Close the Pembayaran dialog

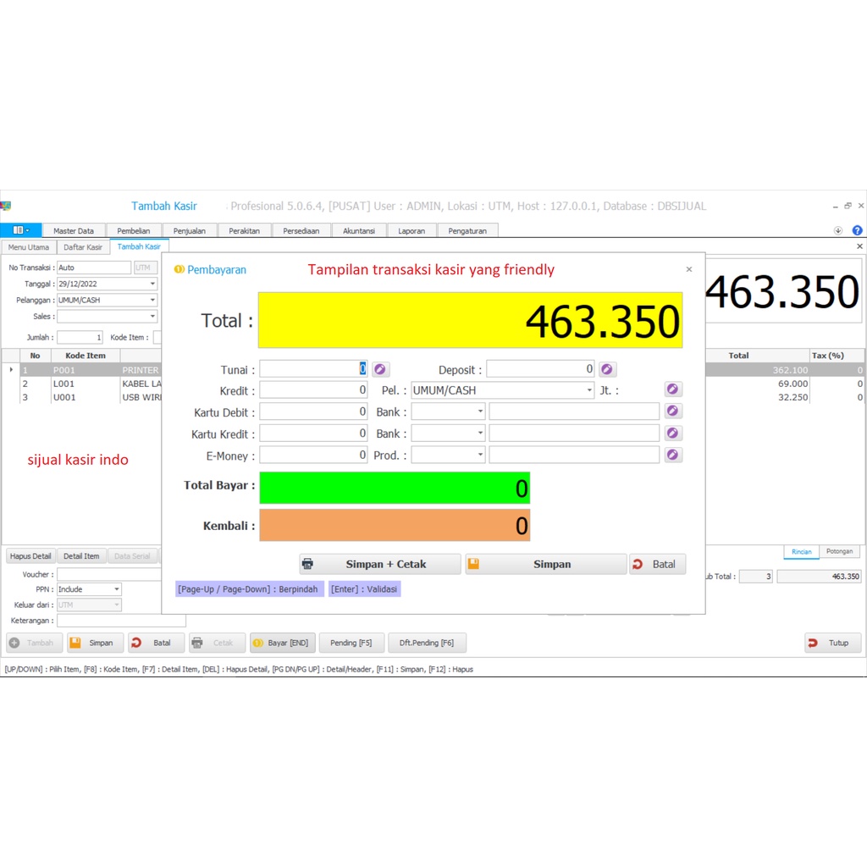(x=688, y=269)
